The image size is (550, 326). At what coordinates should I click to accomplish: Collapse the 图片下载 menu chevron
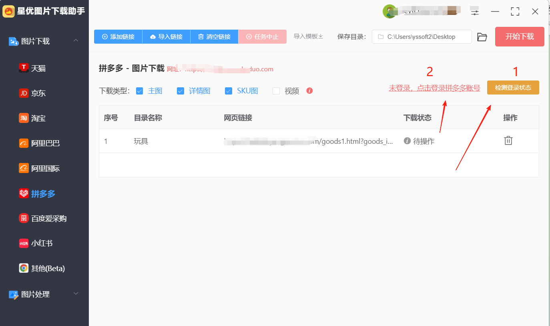(x=76, y=41)
